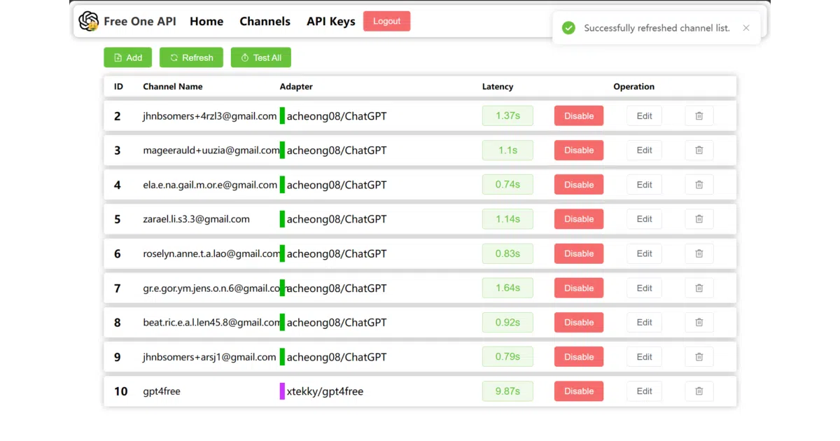Click the 'Successfully refreshed channel list.' message
The image size is (840, 441).
click(657, 28)
